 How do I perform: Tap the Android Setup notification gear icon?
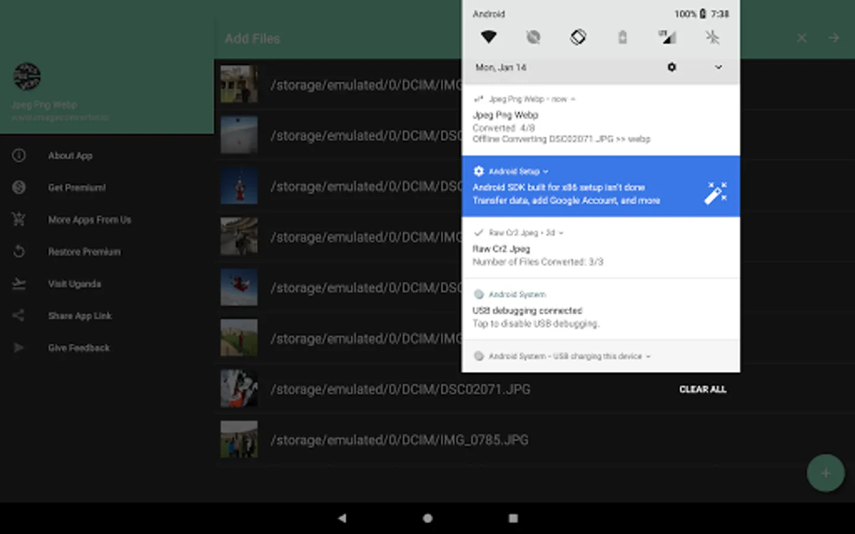(479, 171)
